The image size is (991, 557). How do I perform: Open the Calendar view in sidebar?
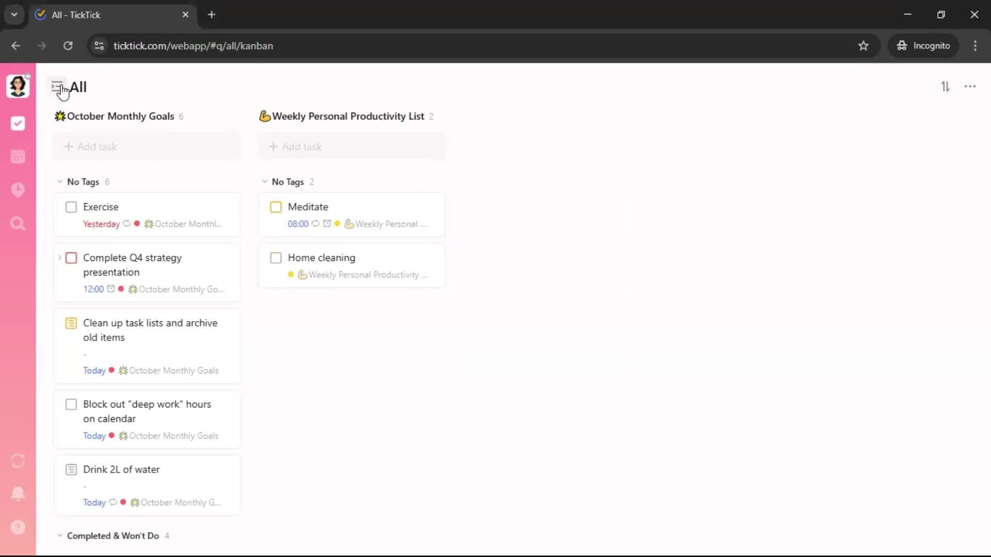(x=18, y=157)
